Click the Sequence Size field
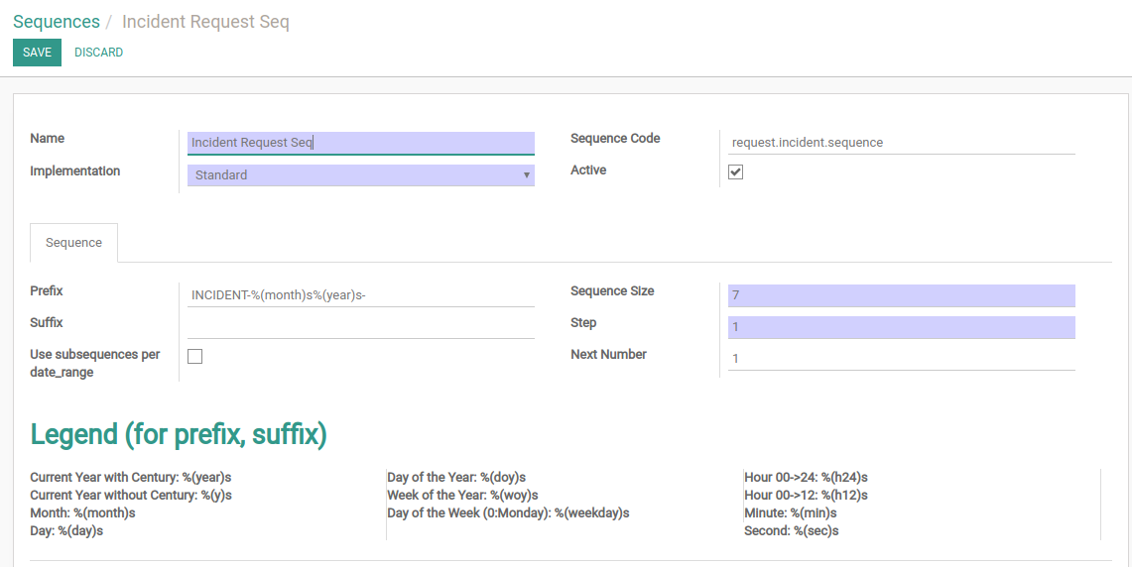 901,295
